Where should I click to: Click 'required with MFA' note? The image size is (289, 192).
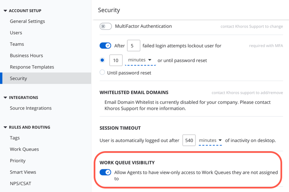tap(266, 46)
